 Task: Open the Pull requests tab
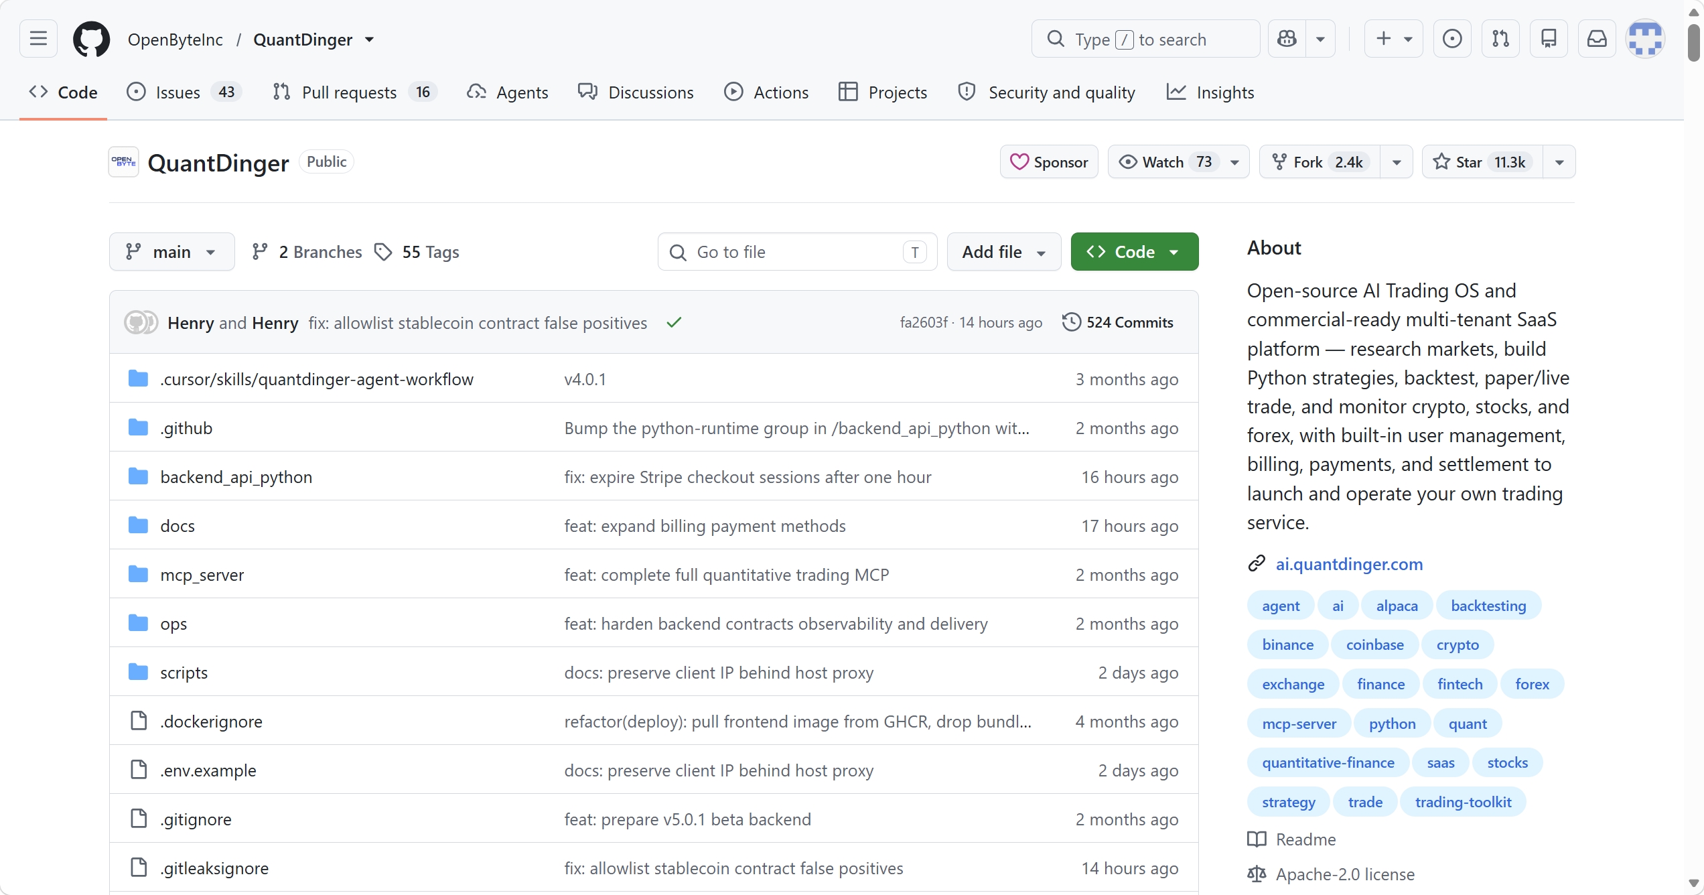pos(355,92)
